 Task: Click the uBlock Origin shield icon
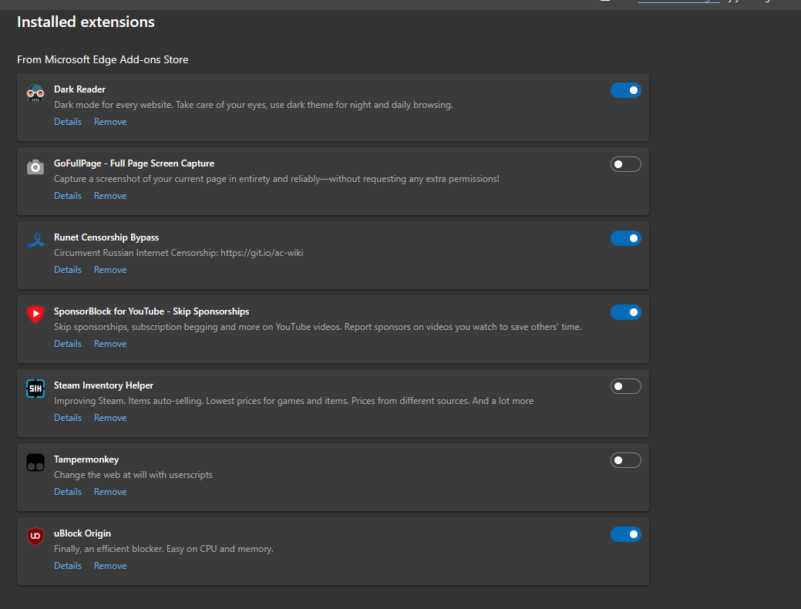tap(35, 537)
